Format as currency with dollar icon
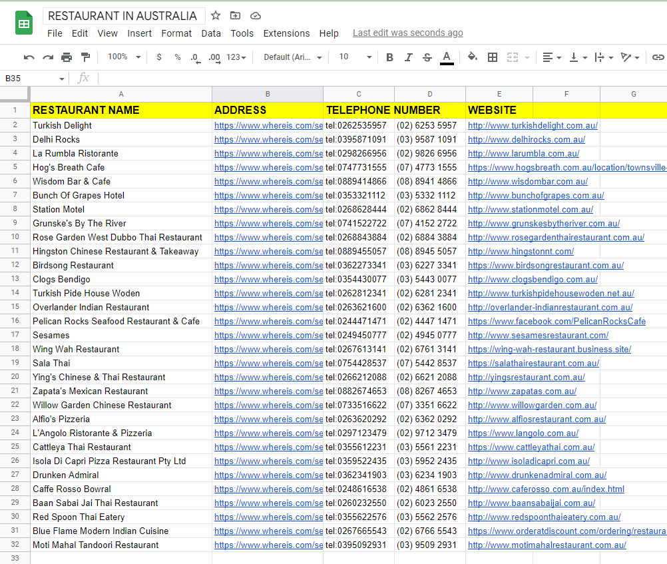Viewport: 667px width, 564px height. [x=159, y=57]
